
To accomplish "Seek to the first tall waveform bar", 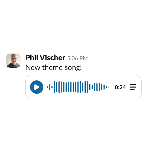I will (54, 87).
